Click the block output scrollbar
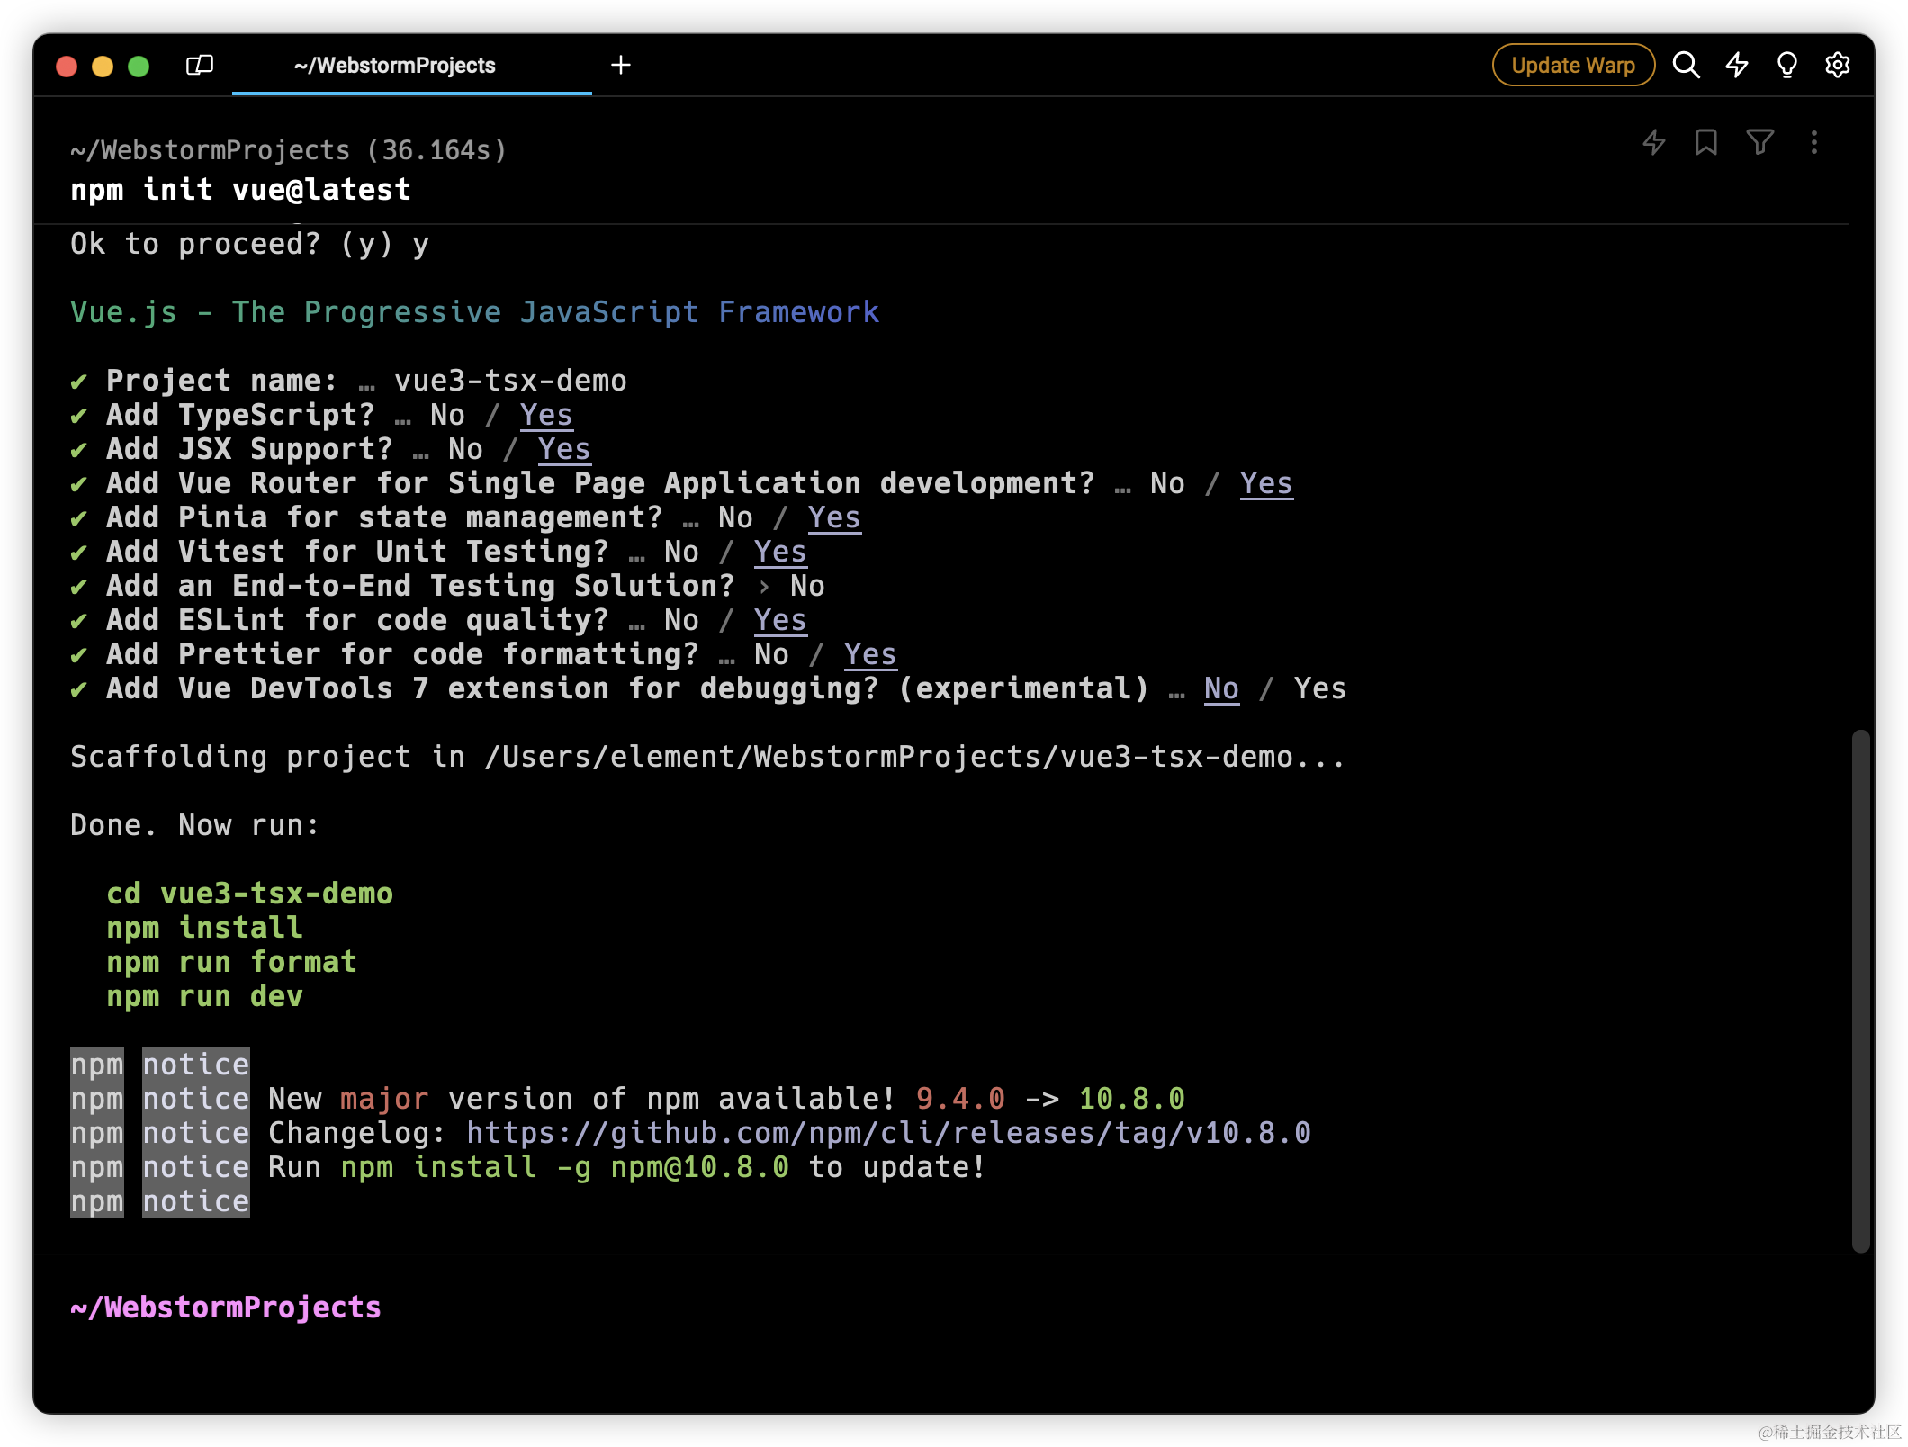The width and height of the screenshot is (1908, 1447). [x=1860, y=990]
